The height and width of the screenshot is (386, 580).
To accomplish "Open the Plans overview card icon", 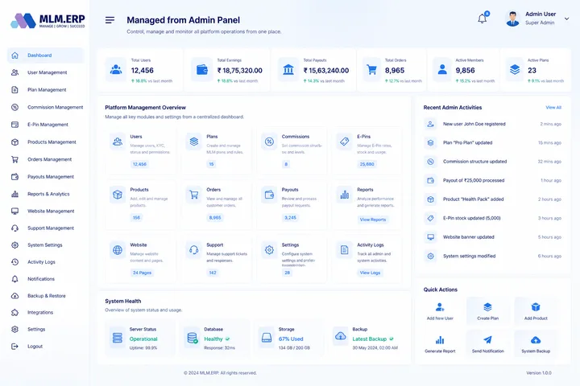I will (194, 142).
